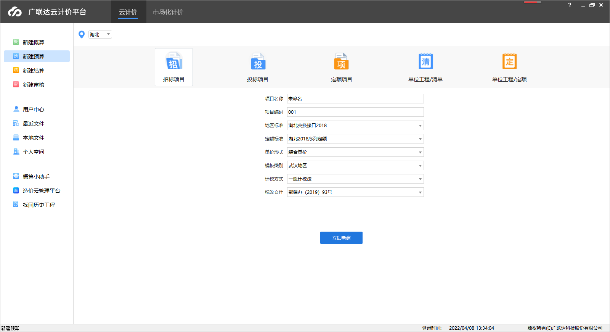The width and height of the screenshot is (610, 332).
Task: Restore down the application window
Action: 592,5
